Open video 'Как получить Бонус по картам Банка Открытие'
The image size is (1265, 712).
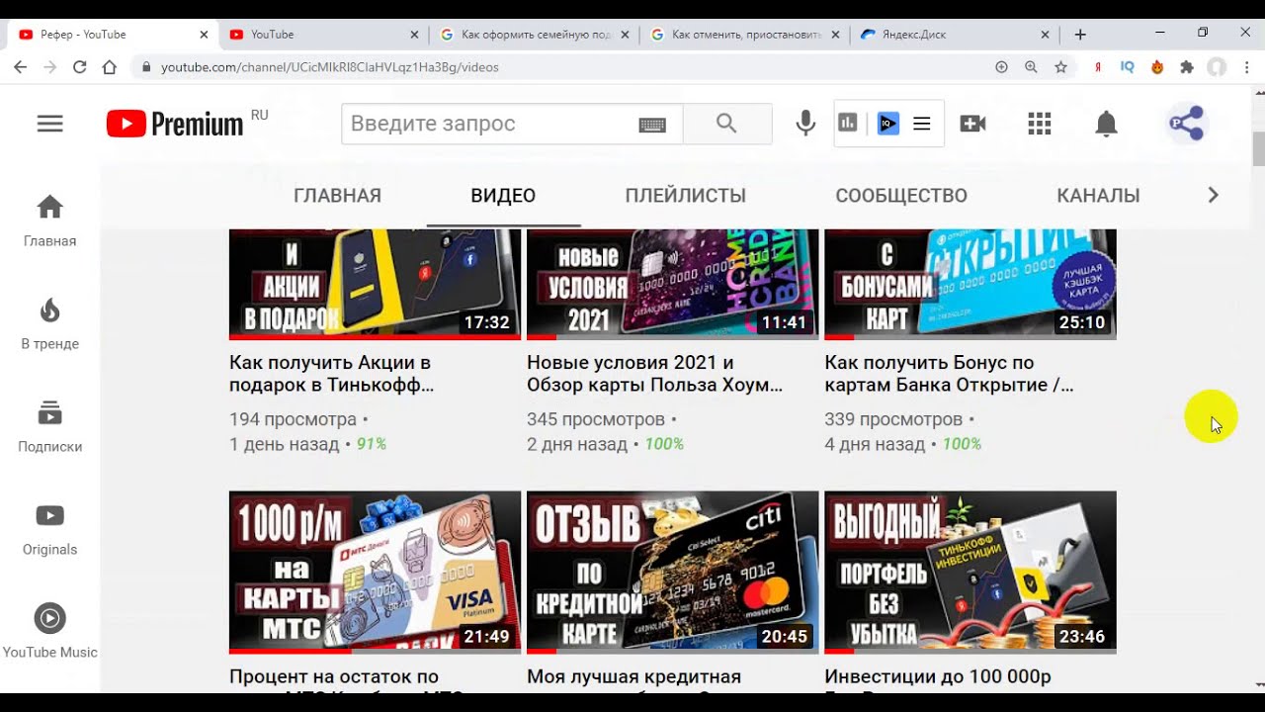[x=949, y=374]
